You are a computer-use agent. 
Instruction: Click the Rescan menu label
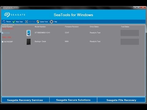coord(9,22)
